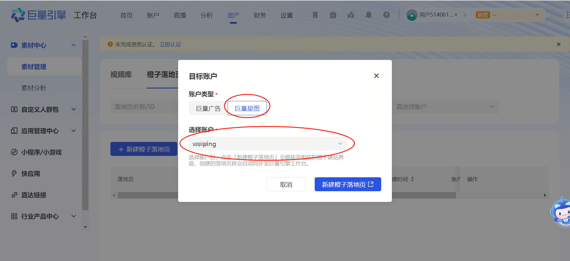Open the clipboard task icon in header

pos(333,15)
